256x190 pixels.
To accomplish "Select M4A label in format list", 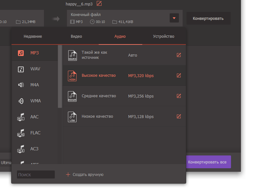I will (x=35, y=85).
